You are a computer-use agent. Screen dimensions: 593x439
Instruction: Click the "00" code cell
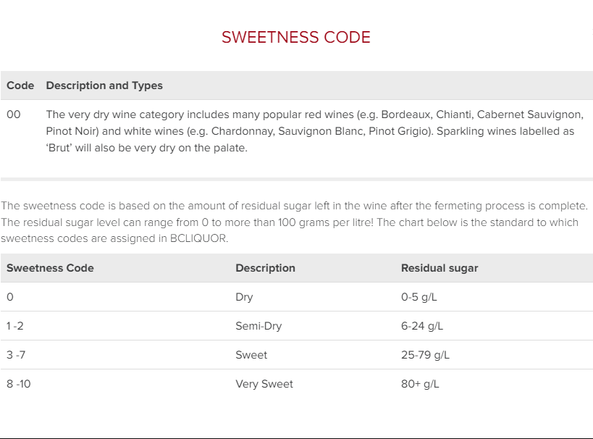(x=14, y=114)
